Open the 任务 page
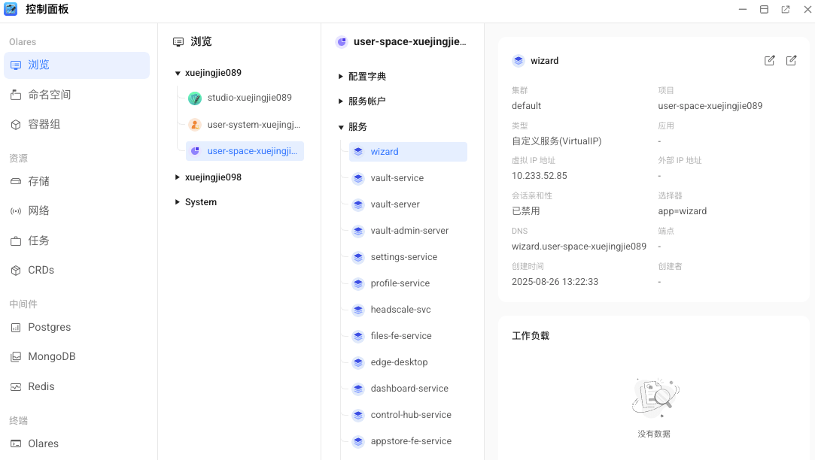The width and height of the screenshot is (815, 460). click(x=38, y=241)
